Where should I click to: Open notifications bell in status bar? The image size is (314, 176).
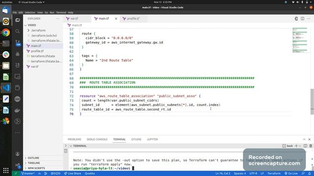[310, 174]
